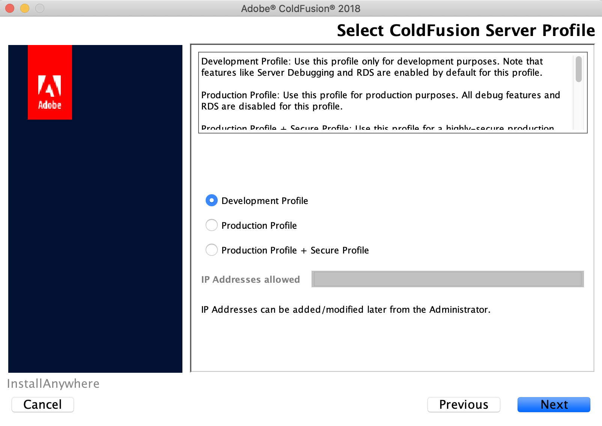
Task: Go back with the Previous button
Action: pos(464,405)
